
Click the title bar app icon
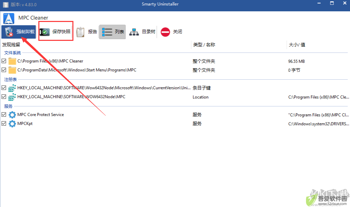coord(6,5)
